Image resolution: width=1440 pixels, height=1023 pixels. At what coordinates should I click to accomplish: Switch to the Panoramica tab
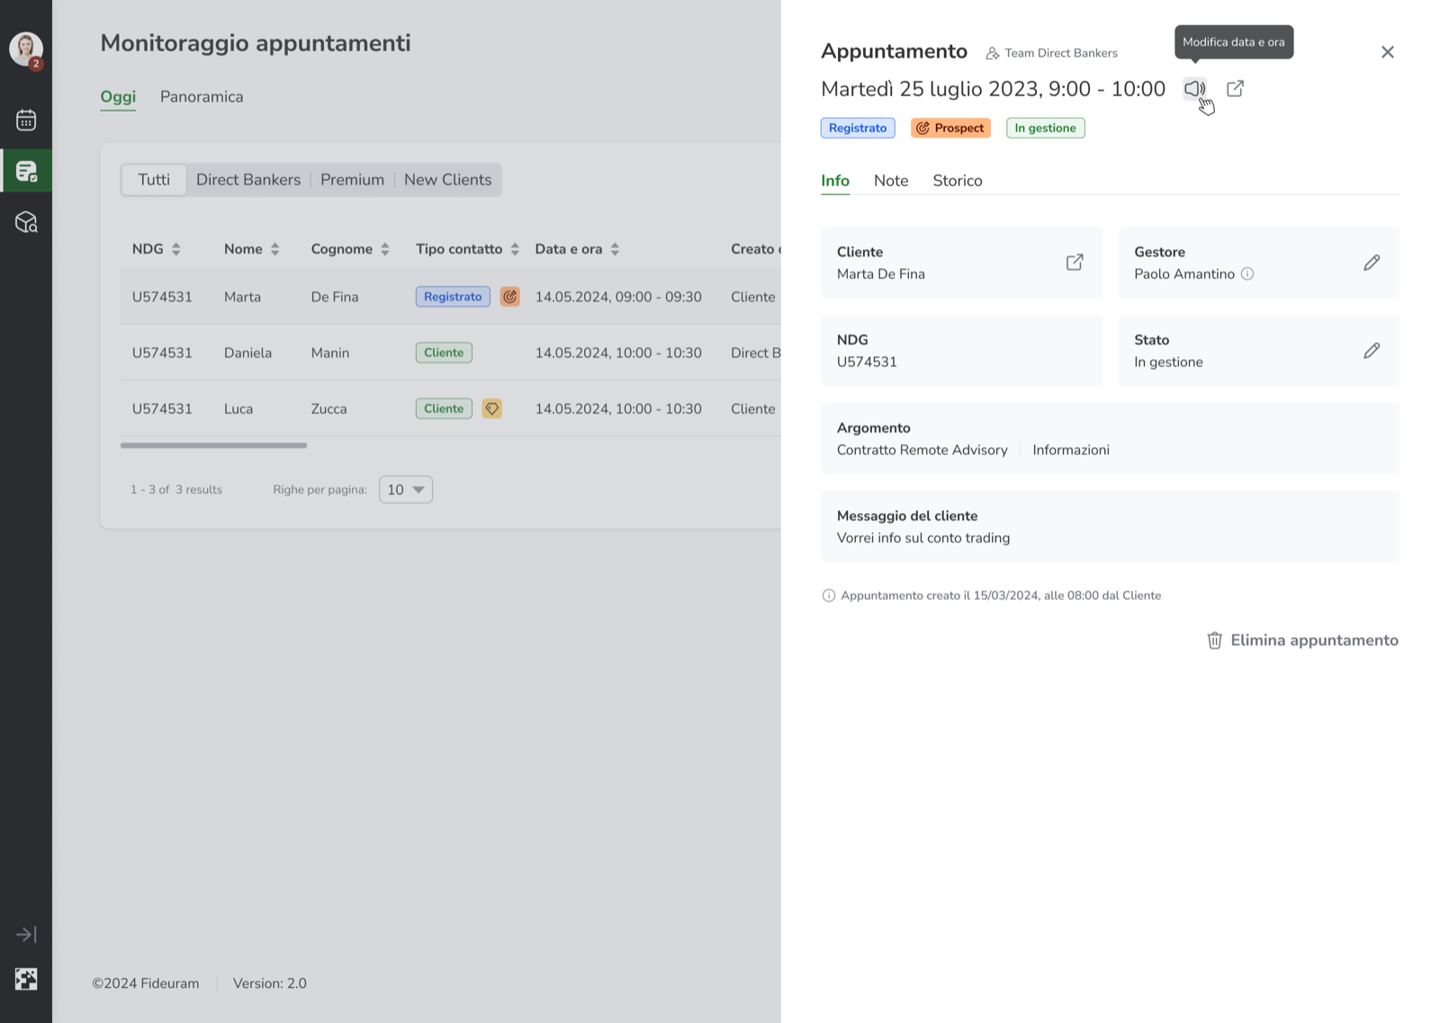(202, 97)
